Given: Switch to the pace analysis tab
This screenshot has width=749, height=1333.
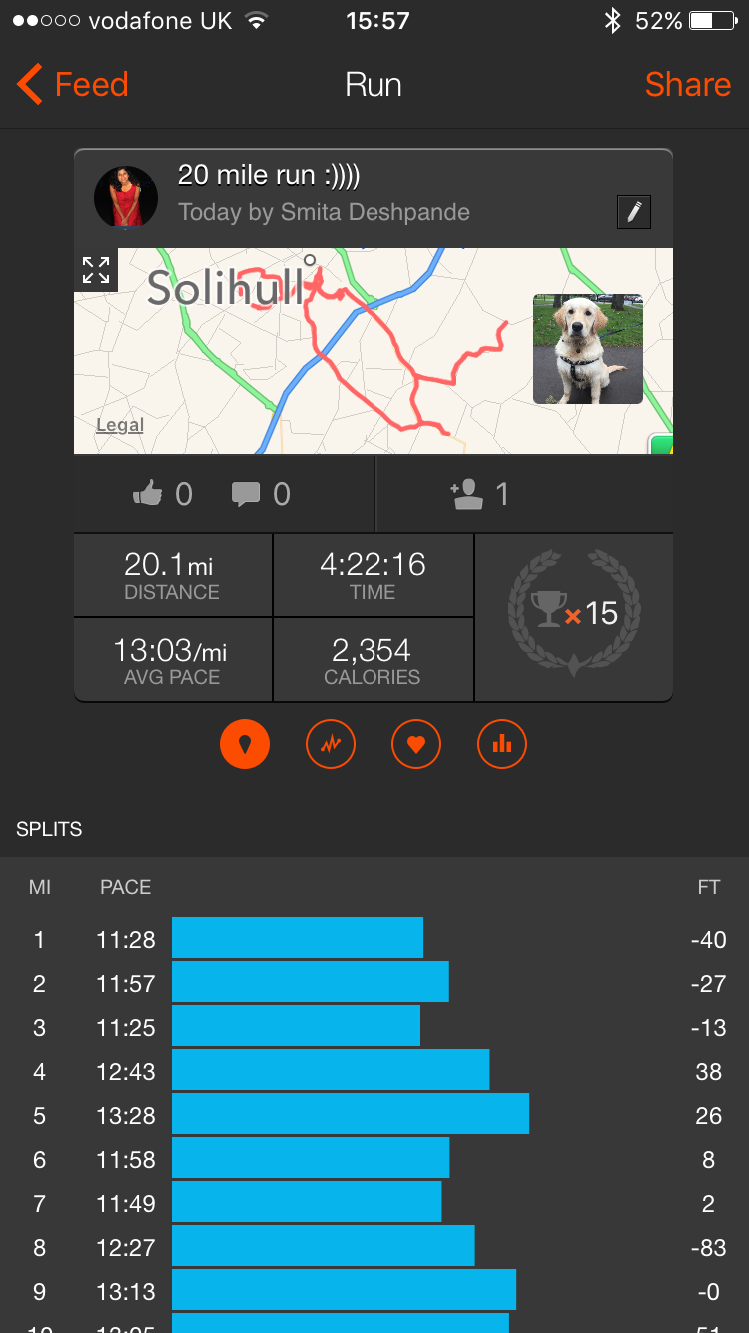Looking at the screenshot, I should [331, 743].
